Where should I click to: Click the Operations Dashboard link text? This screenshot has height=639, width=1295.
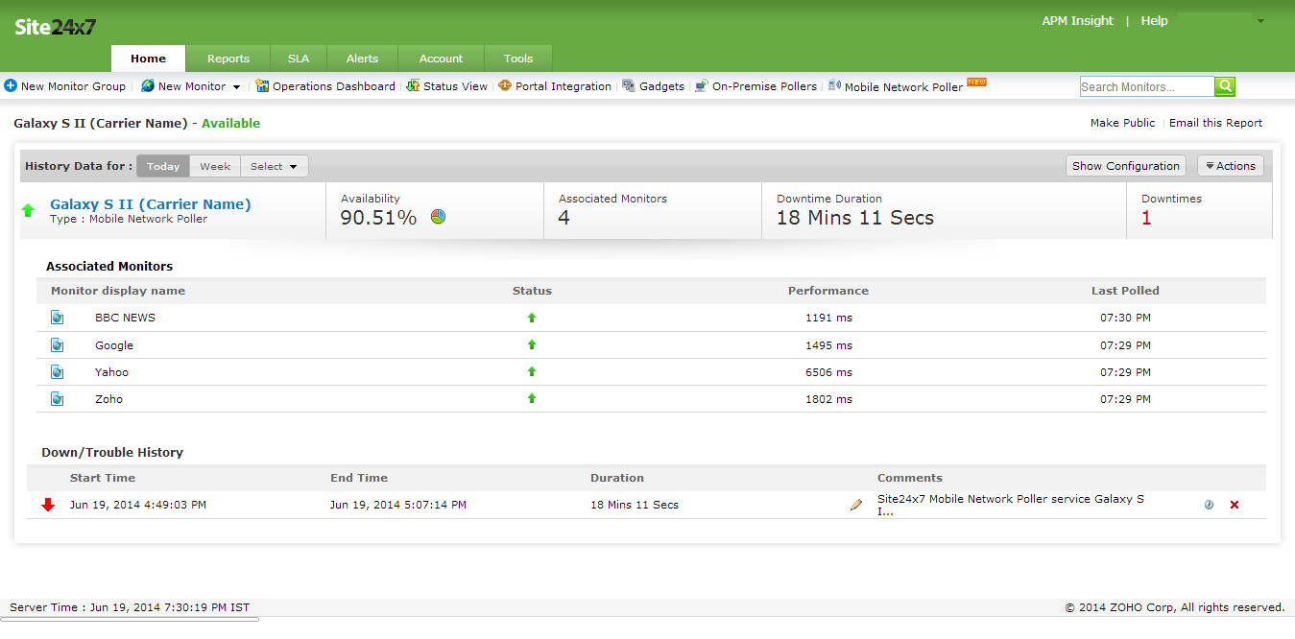[334, 86]
